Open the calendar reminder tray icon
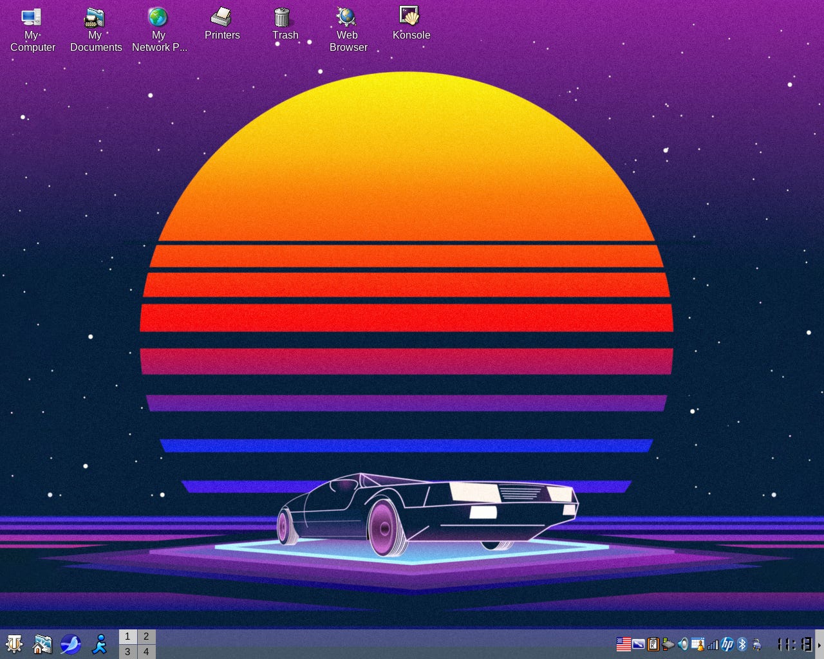This screenshot has width=824, height=659. [x=698, y=644]
